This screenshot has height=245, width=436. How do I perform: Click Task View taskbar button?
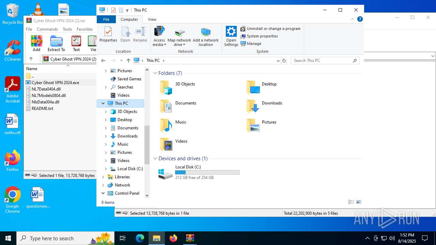point(123,238)
